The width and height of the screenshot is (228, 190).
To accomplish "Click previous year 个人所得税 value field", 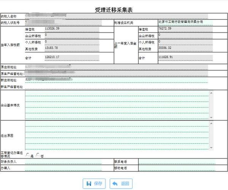I will [185, 42].
